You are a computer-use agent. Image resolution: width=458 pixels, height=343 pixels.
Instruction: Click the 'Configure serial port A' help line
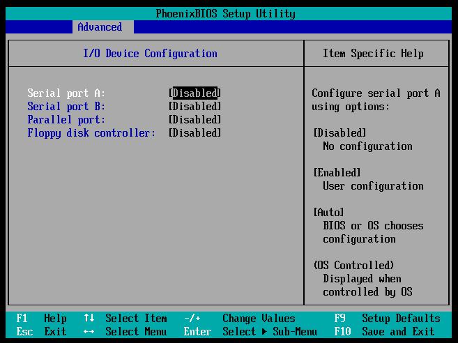376,93
